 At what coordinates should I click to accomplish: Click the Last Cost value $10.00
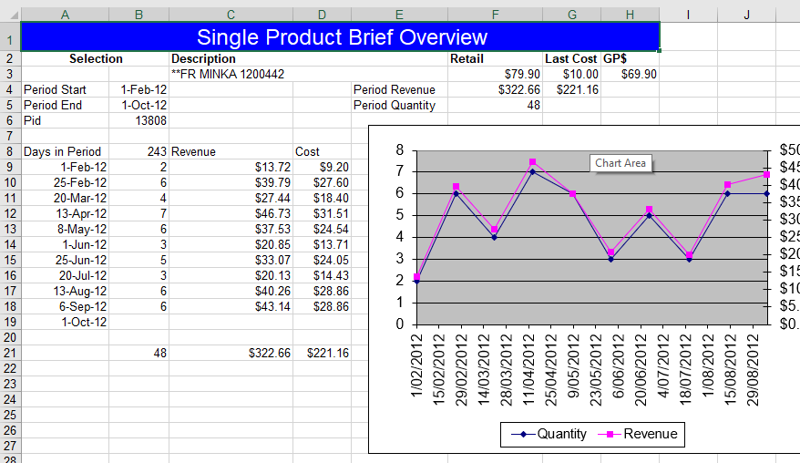point(571,74)
